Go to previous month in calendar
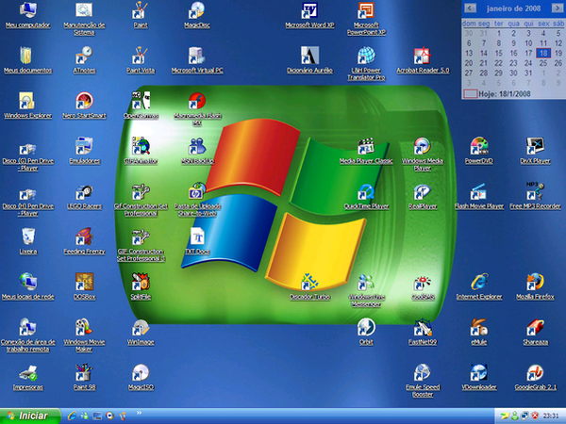This screenshot has width=566, height=424. pyautogui.click(x=470, y=8)
